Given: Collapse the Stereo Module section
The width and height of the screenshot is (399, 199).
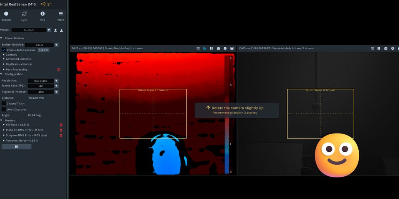Looking at the screenshot, I should pyautogui.click(x=1, y=38).
